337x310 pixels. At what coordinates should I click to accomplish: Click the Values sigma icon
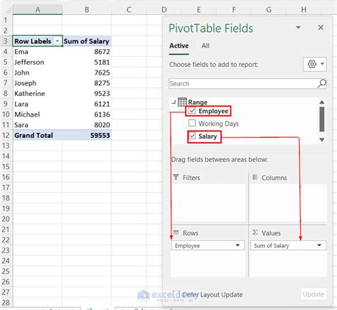point(255,232)
